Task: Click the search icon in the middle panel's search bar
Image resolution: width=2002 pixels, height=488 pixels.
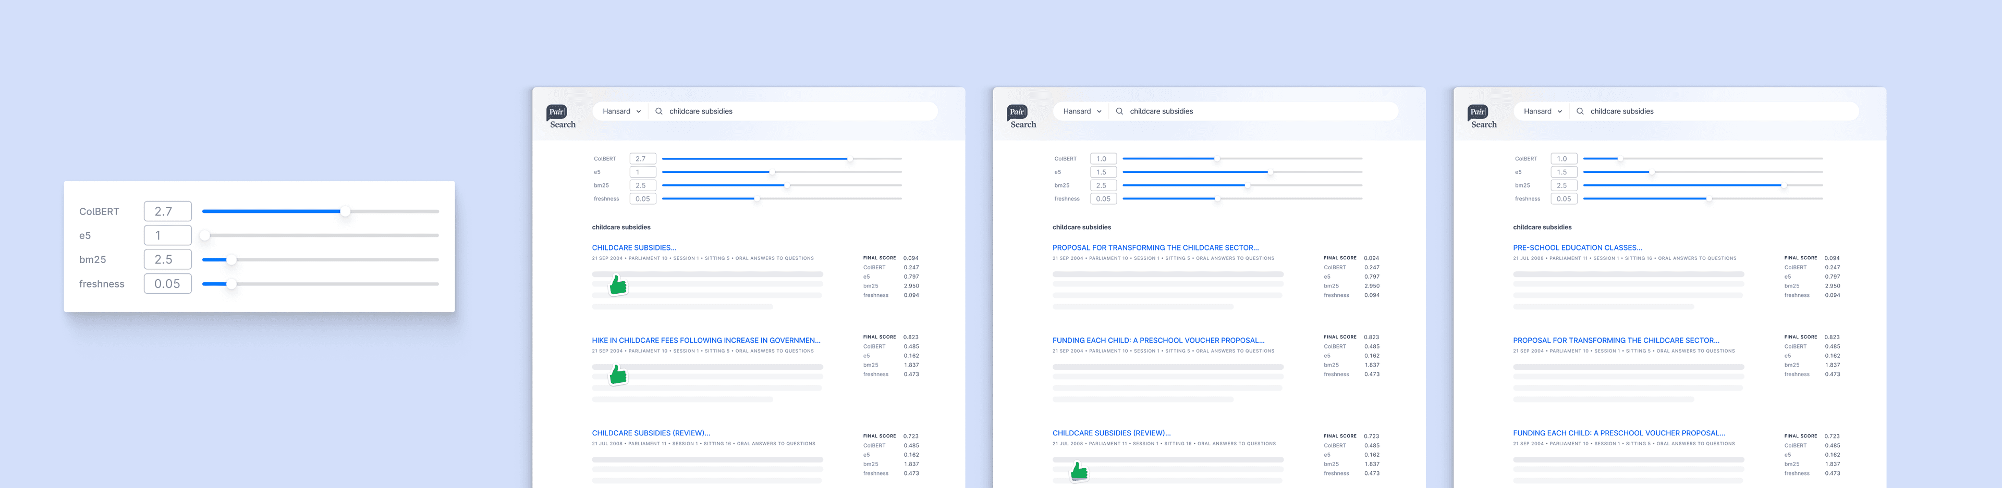Action: pos(1119,111)
